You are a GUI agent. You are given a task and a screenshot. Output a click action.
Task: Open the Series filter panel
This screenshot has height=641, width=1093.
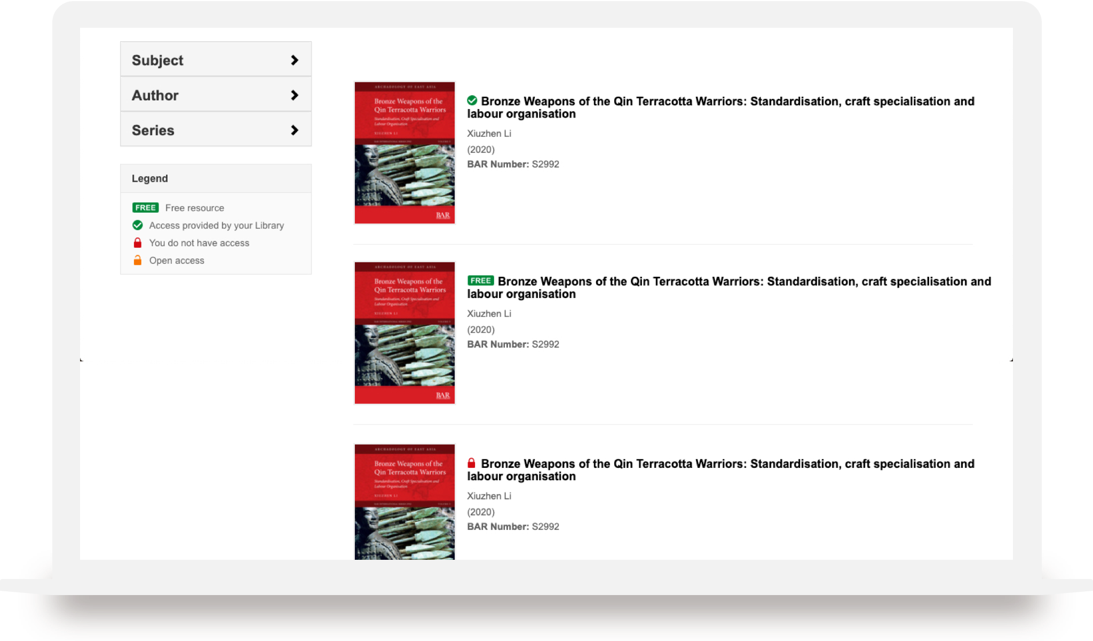tap(216, 129)
